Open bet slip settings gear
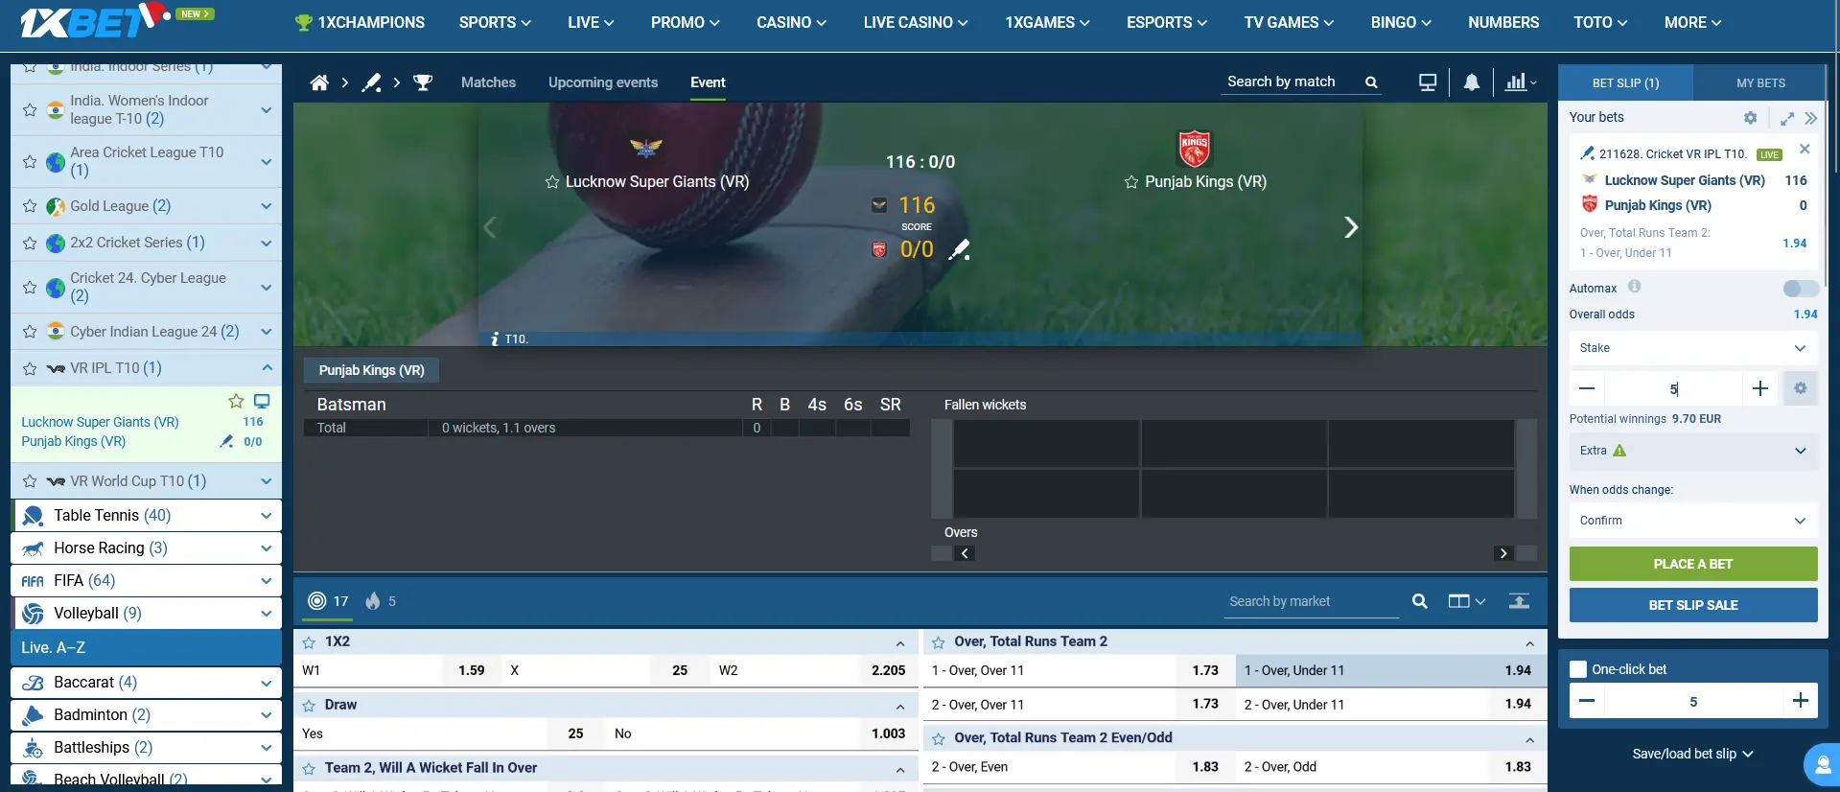 coord(1751,118)
